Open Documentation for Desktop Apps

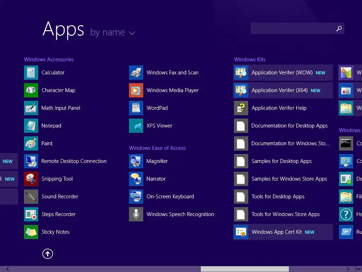(283, 126)
